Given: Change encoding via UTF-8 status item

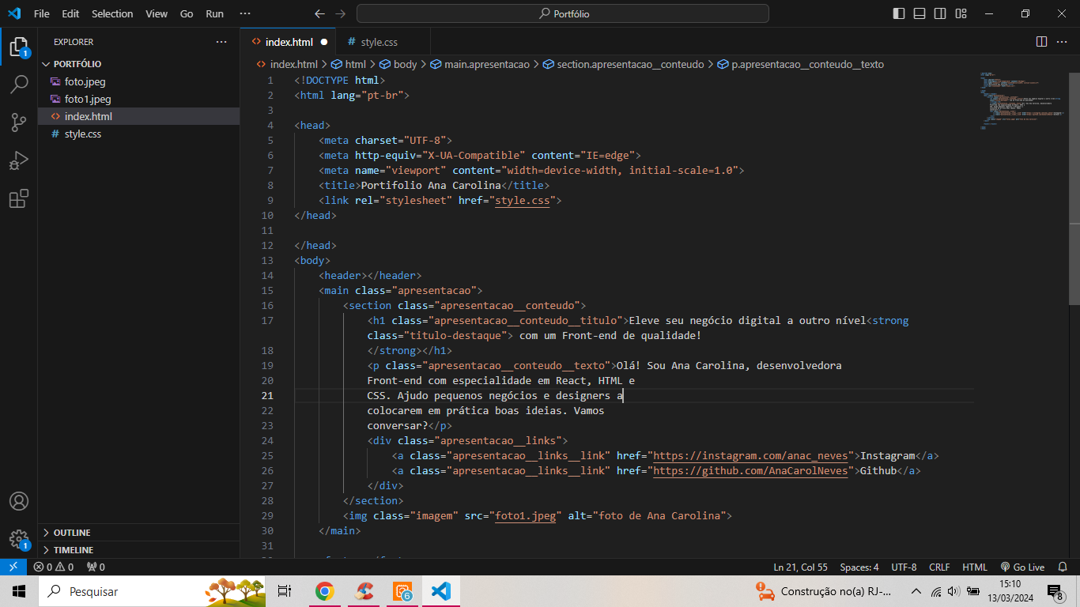Looking at the screenshot, I should click(x=904, y=567).
